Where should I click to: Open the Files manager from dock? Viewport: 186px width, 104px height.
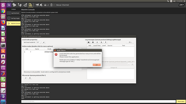point(3,17)
